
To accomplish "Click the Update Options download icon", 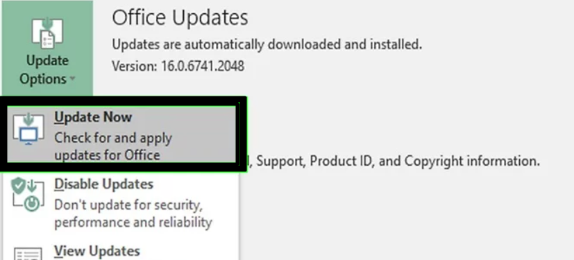I will click(x=48, y=33).
